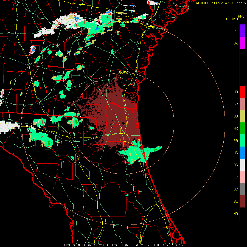247x247 pixels.
Task: Click the HA red legend swatch
Action: tap(242, 92)
